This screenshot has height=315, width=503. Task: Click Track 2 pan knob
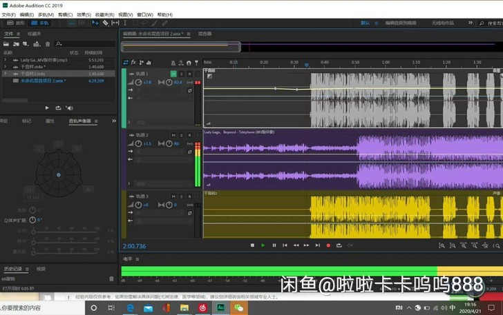pos(169,144)
